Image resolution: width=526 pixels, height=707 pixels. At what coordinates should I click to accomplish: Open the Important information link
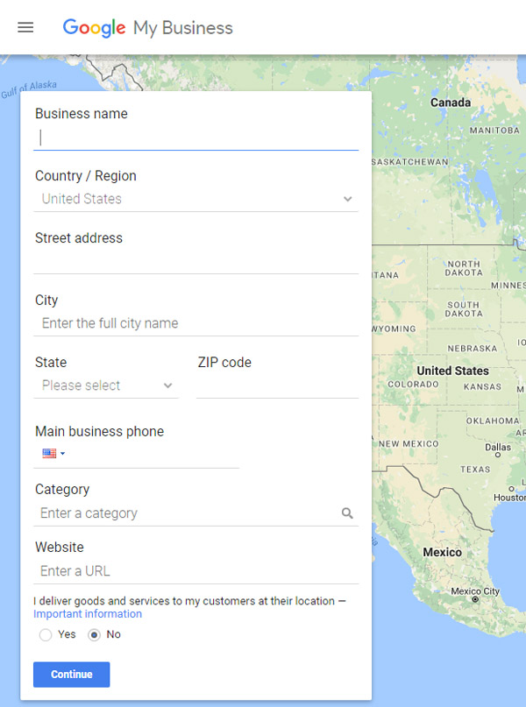pos(88,614)
